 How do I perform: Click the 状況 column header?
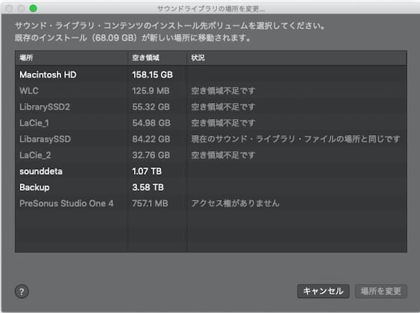point(297,58)
